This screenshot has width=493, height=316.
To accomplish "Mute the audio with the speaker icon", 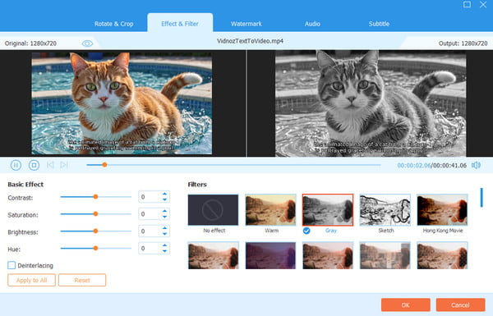I will tap(476, 165).
